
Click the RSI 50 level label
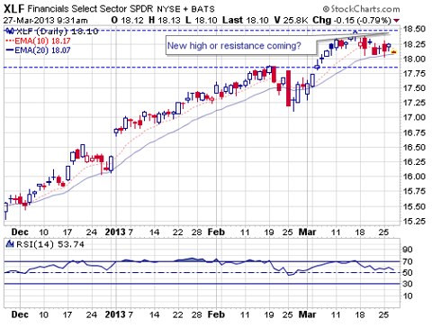[x=408, y=273]
